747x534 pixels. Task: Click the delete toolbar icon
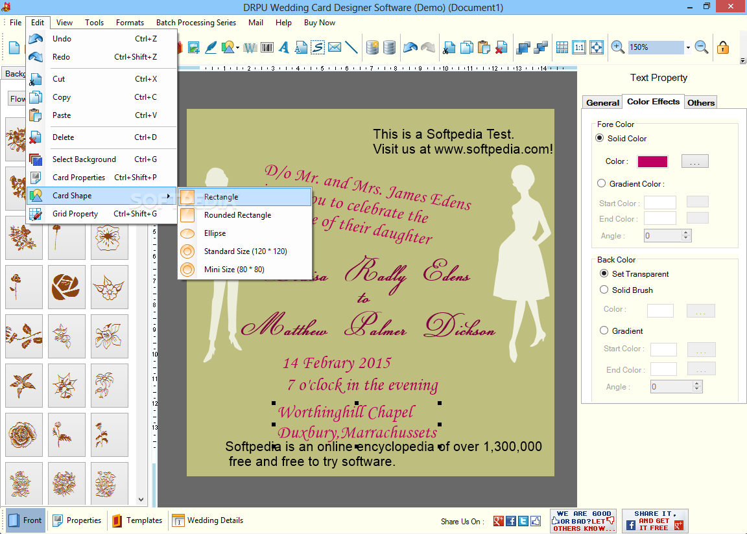[x=501, y=47]
